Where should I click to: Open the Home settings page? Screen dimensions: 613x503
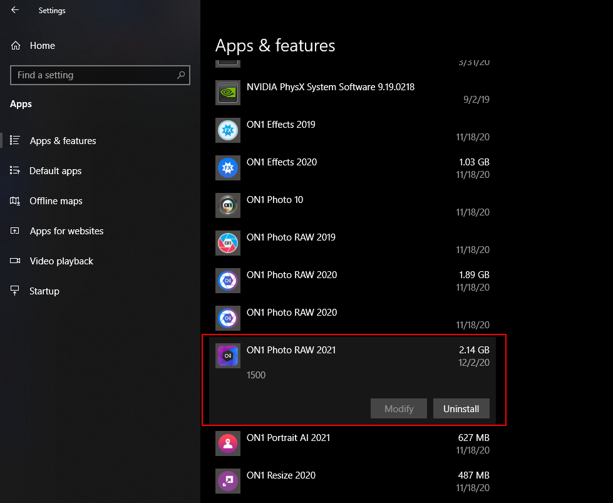pyautogui.click(x=42, y=46)
